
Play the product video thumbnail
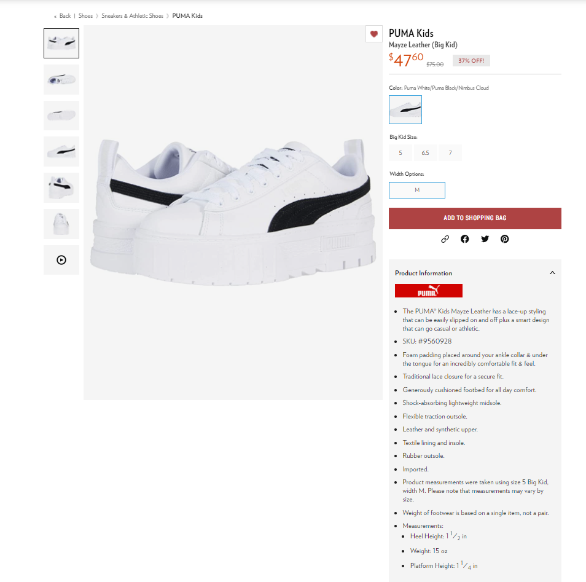point(61,260)
